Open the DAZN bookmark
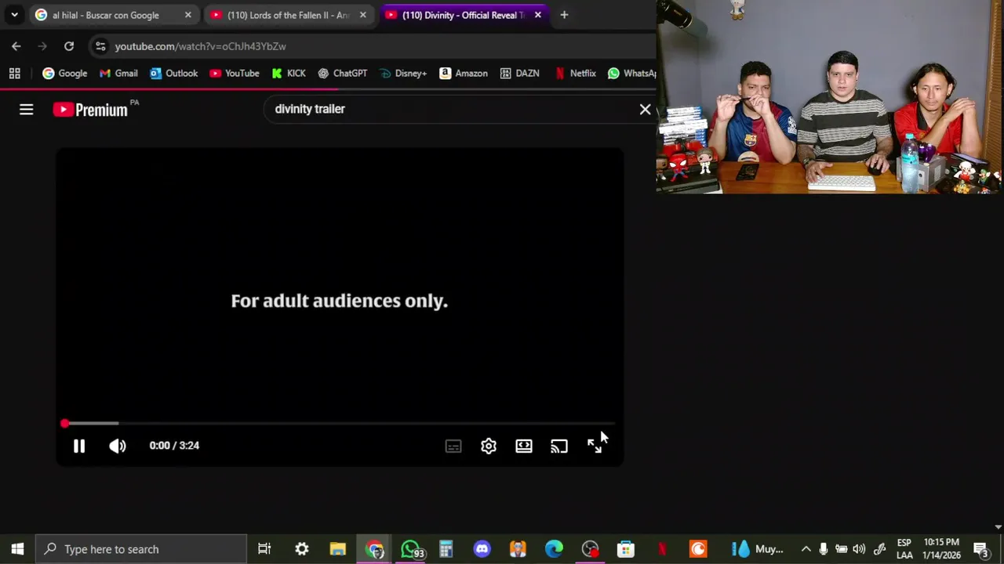This screenshot has height=564, width=1004. [518, 74]
